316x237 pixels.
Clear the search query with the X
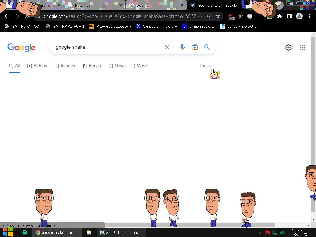(x=167, y=47)
